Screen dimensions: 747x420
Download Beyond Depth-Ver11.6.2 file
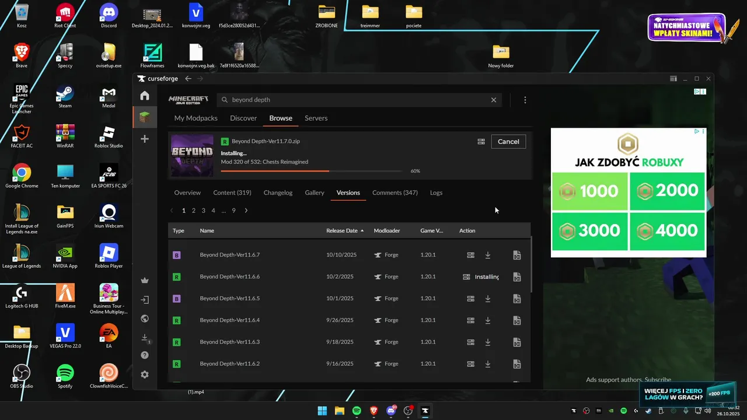coord(488,364)
